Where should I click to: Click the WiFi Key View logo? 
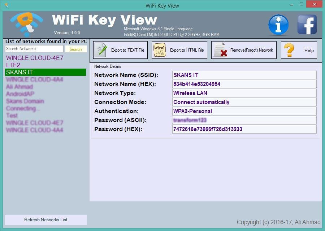coord(26,24)
